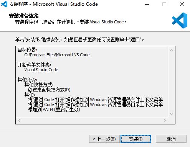Minimize the installer window

point(147,4)
